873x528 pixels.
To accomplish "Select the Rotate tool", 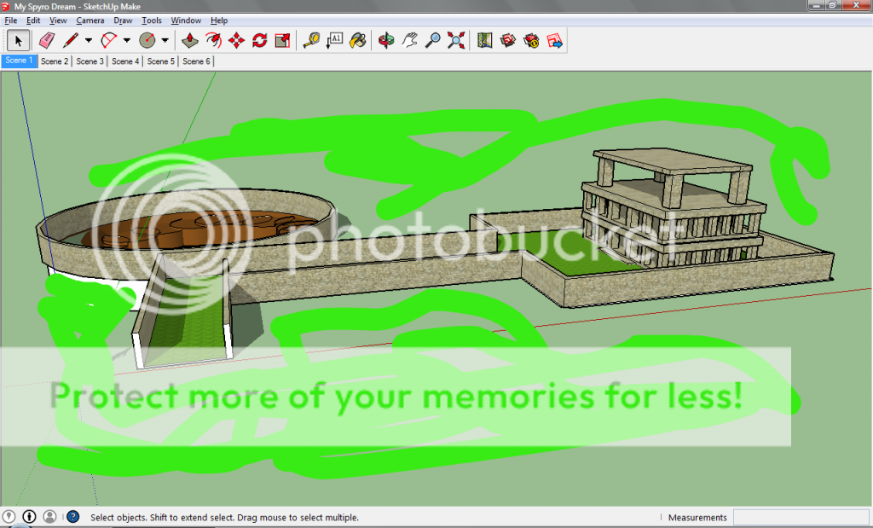I will (260, 40).
